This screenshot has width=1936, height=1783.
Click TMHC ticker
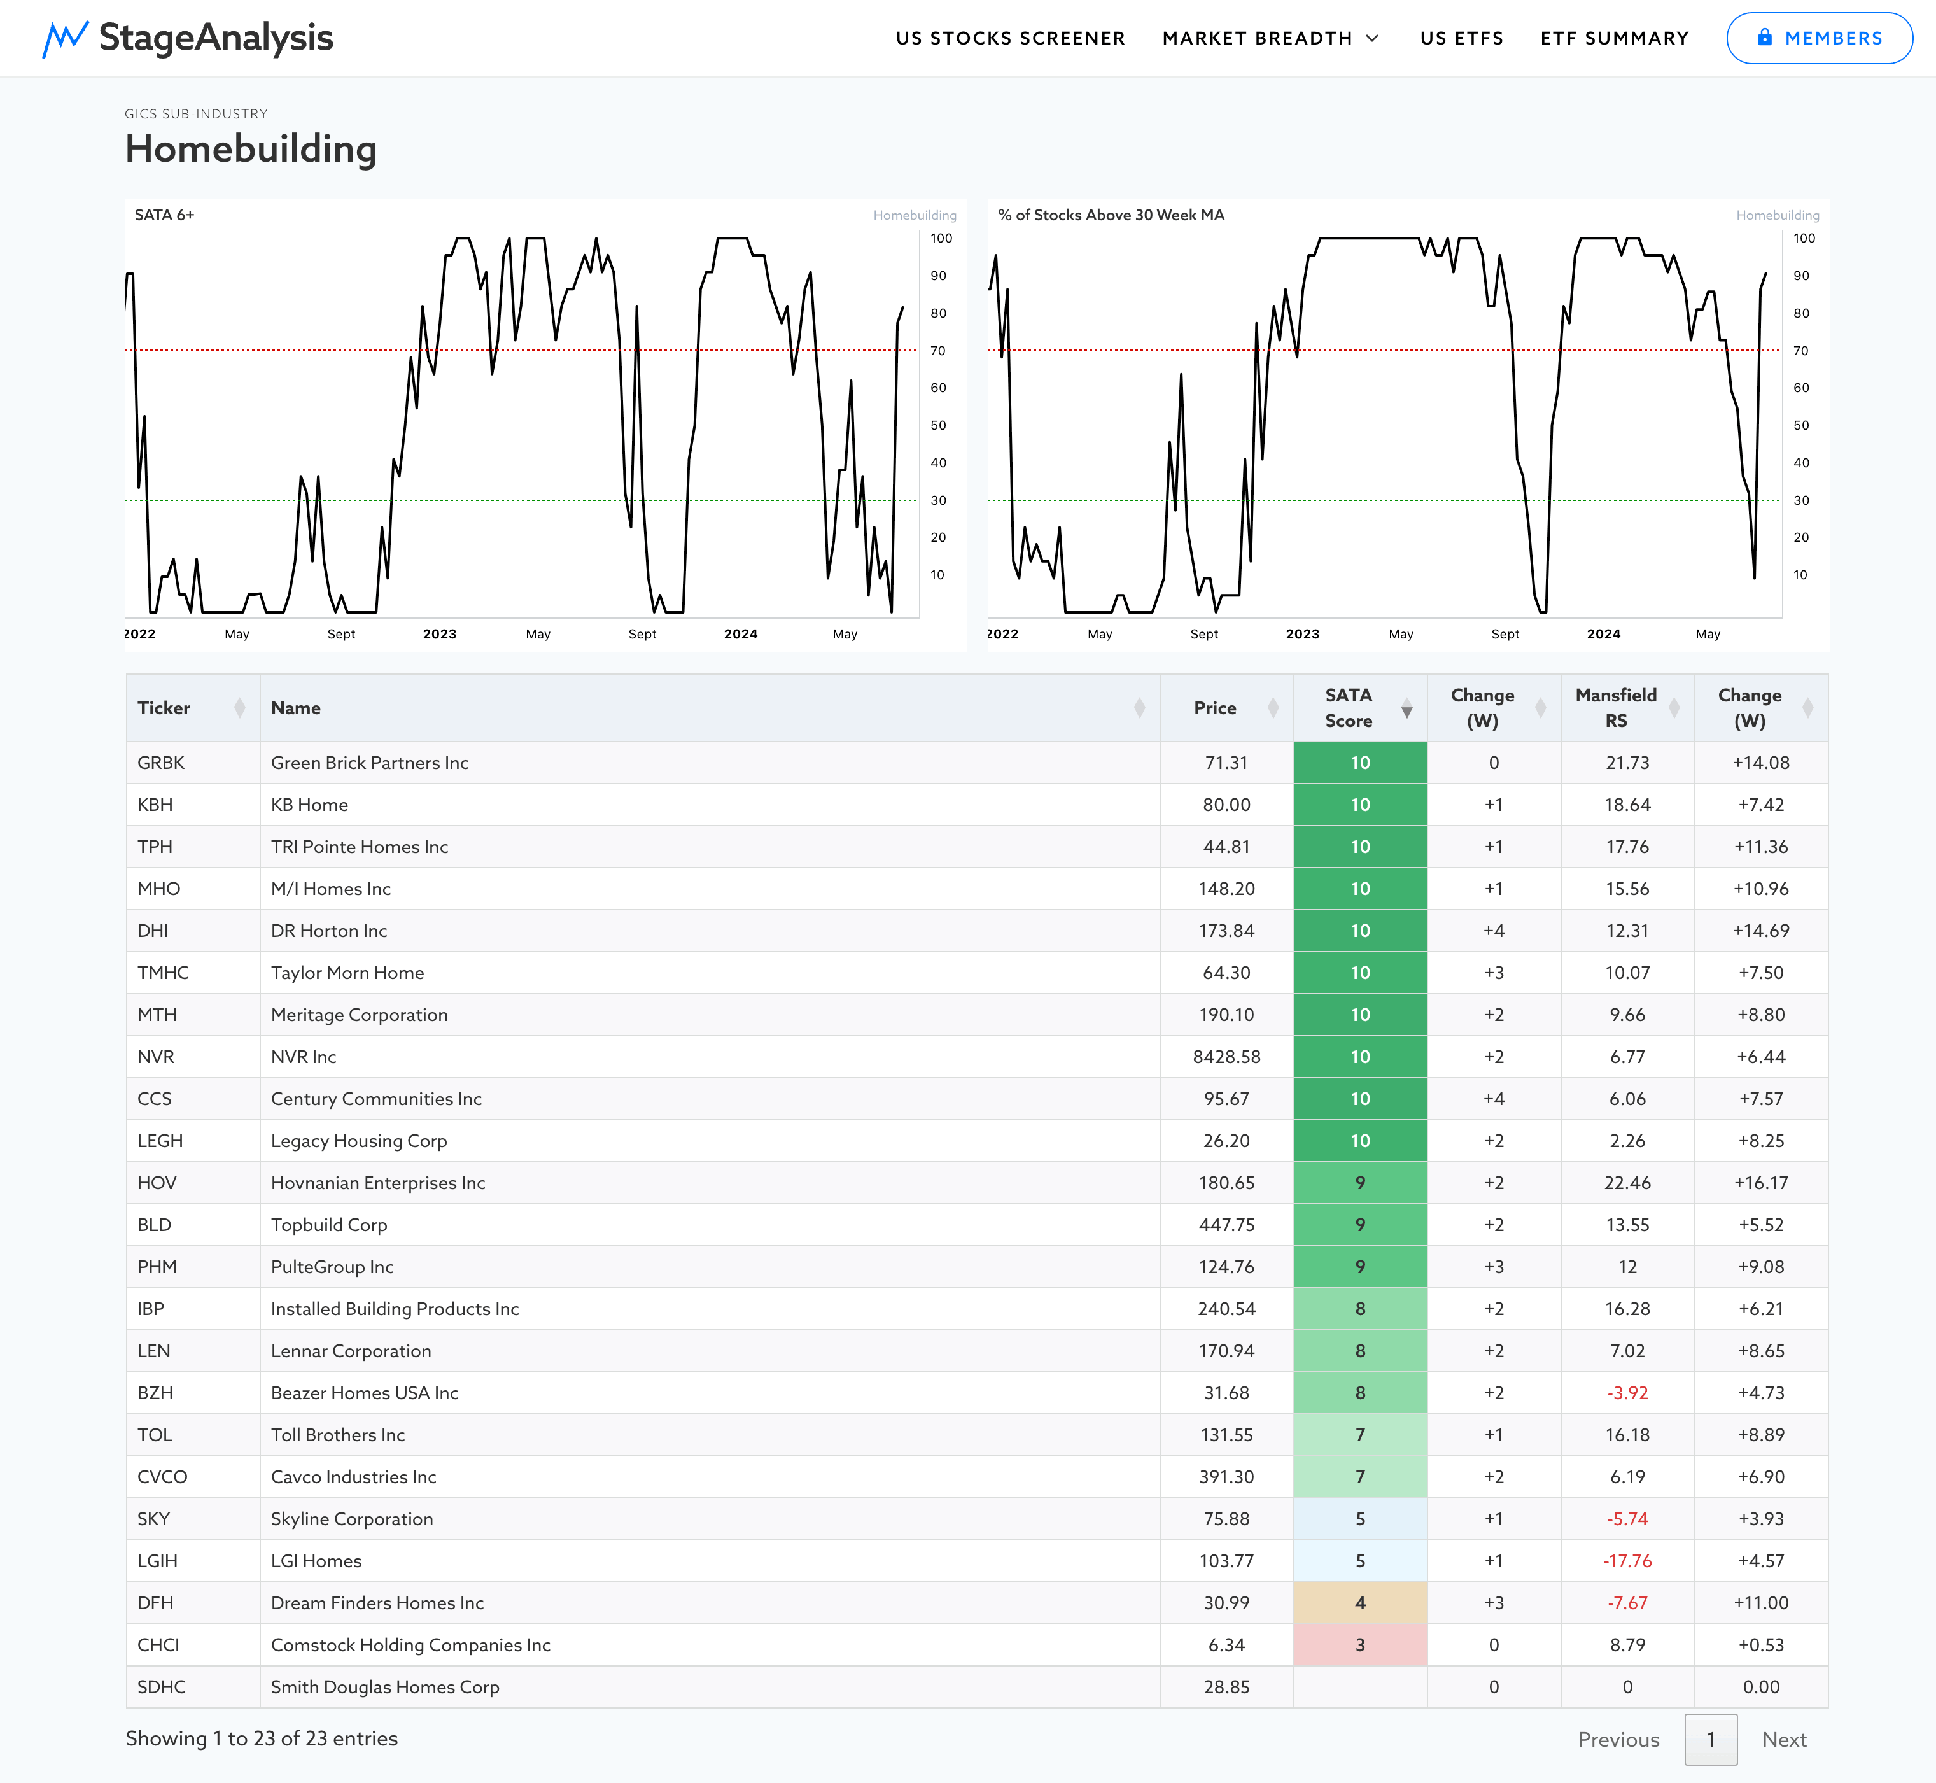(x=163, y=973)
